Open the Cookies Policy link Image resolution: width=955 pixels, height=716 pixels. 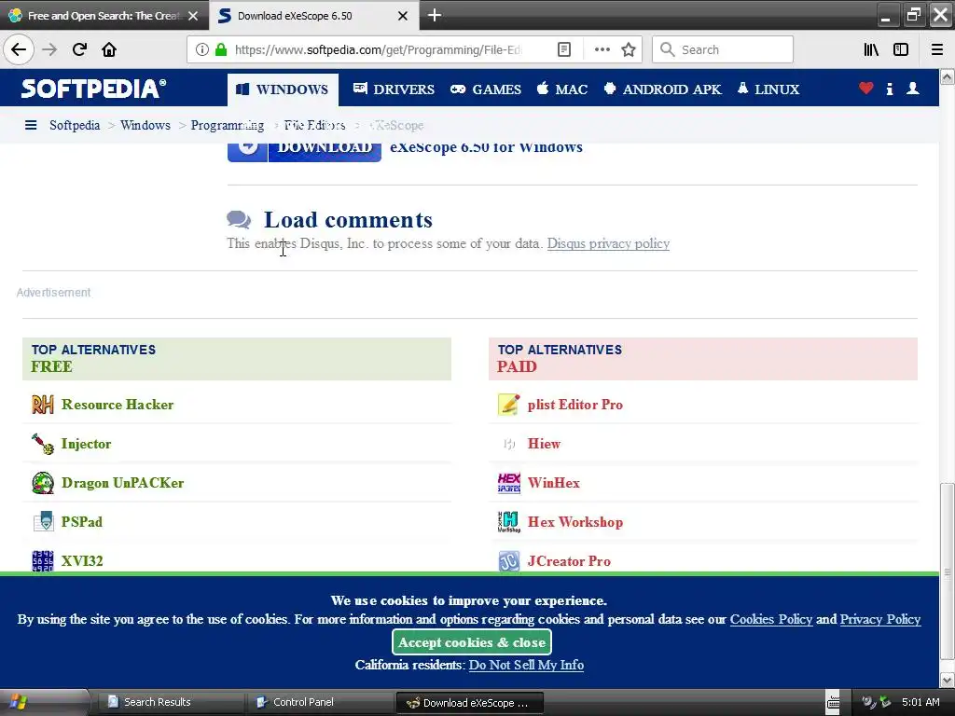click(x=771, y=619)
